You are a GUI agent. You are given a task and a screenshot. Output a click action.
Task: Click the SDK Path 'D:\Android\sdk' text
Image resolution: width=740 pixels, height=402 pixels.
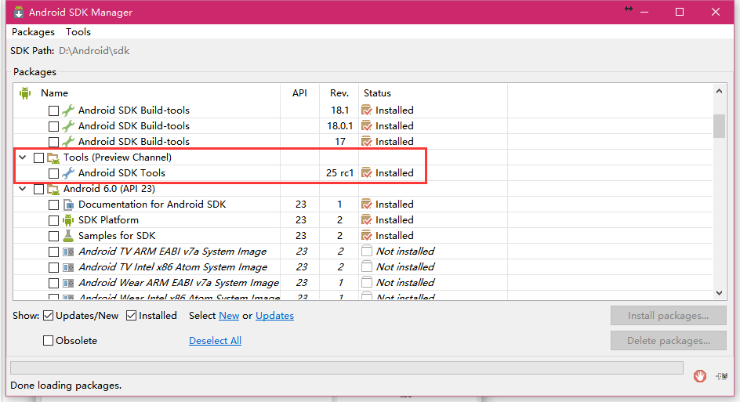(x=94, y=51)
